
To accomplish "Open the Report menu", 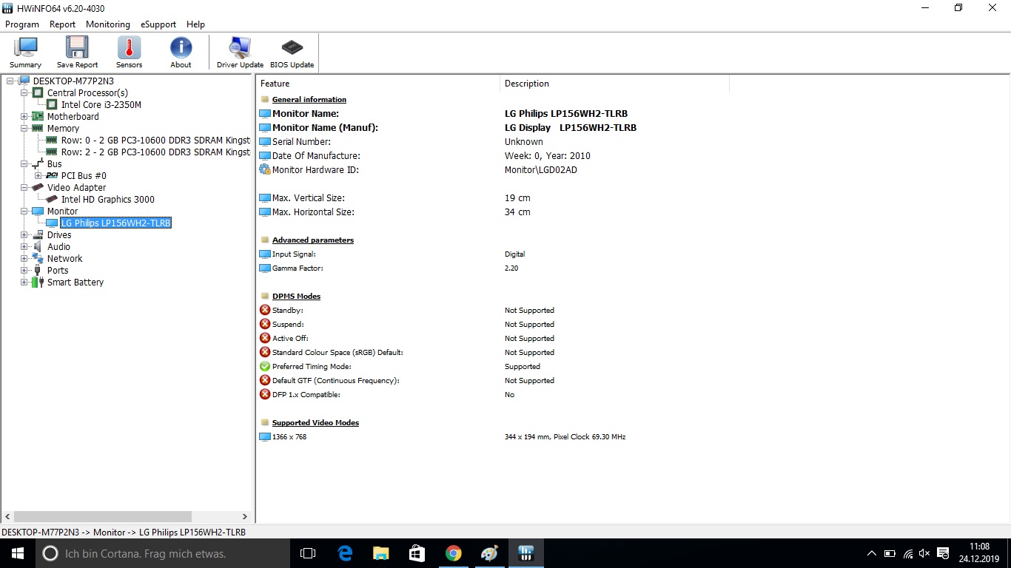I will (62, 24).
